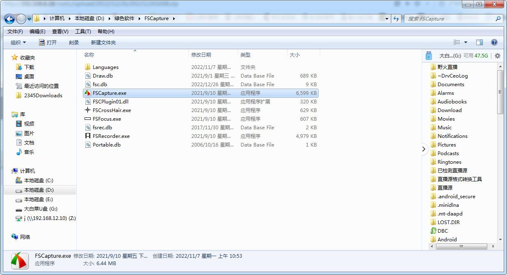Select the fsc.db file icon
Viewport: 507px width, 275px height.
click(x=87, y=85)
